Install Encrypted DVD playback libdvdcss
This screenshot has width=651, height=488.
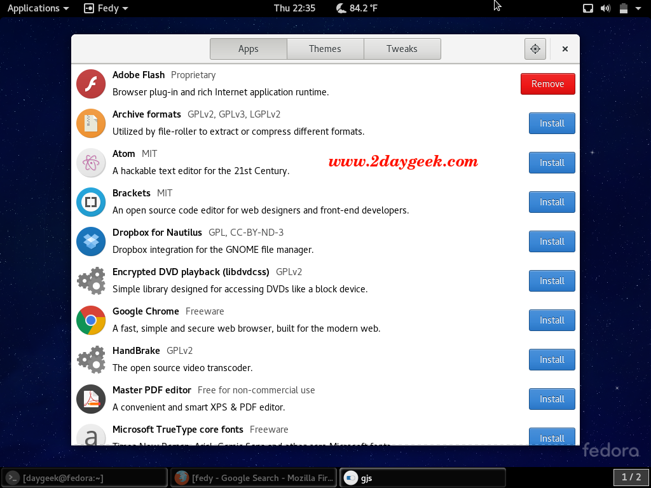pos(552,281)
